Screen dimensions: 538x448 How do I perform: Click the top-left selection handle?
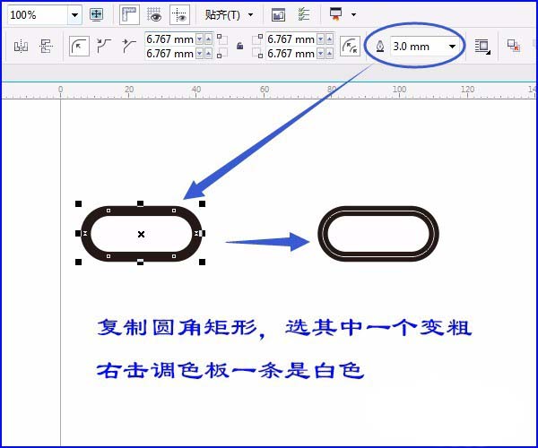78,204
